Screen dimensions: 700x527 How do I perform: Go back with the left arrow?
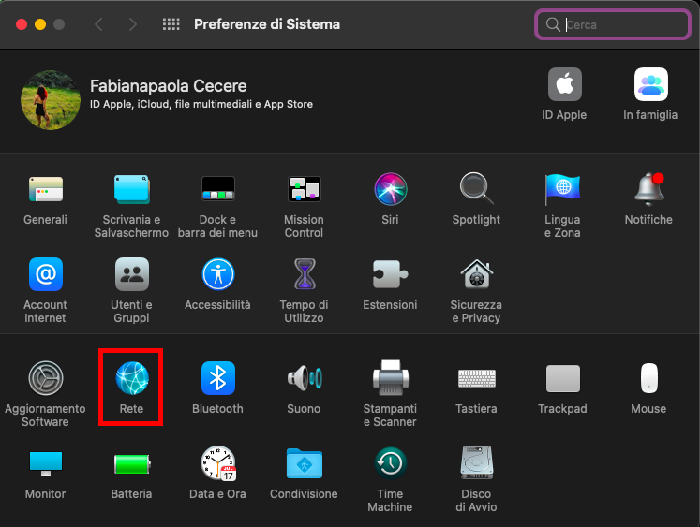pyautogui.click(x=98, y=24)
